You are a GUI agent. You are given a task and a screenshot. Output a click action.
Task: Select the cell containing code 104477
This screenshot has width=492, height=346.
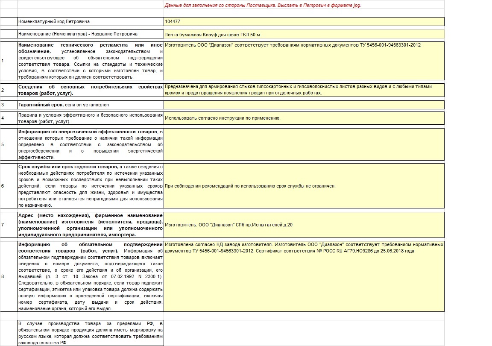coord(304,22)
